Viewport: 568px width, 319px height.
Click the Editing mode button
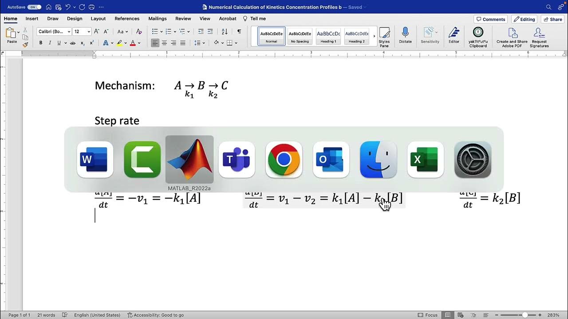pos(525,19)
